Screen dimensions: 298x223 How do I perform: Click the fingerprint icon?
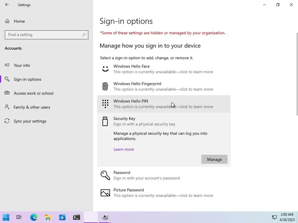pos(105,87)
